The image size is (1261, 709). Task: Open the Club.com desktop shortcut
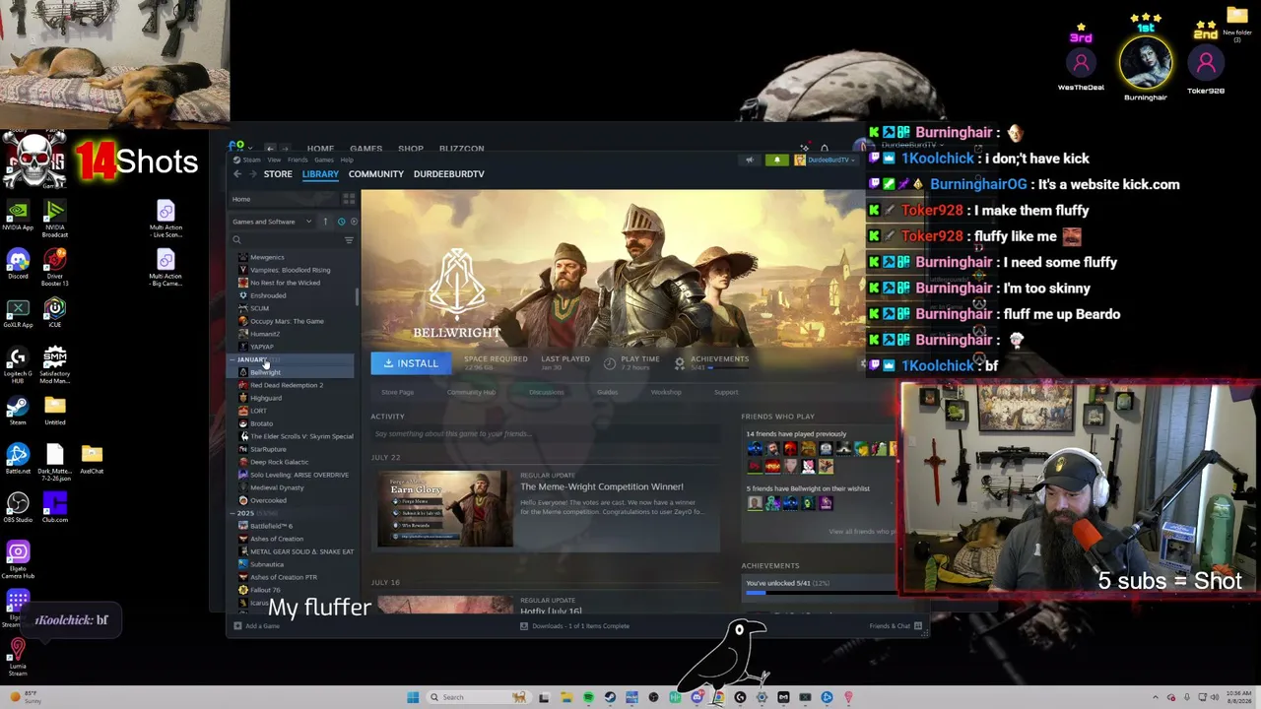[x=55, y=506]
